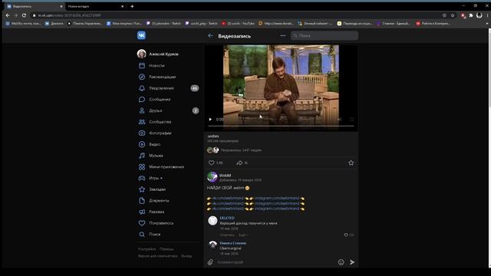Bookmark the video with the star icon
Screen dimensions: 491x276
pyautogui.click(x=351, y=163)
